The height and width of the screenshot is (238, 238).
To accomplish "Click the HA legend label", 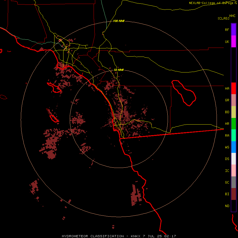I will point(227,89).
